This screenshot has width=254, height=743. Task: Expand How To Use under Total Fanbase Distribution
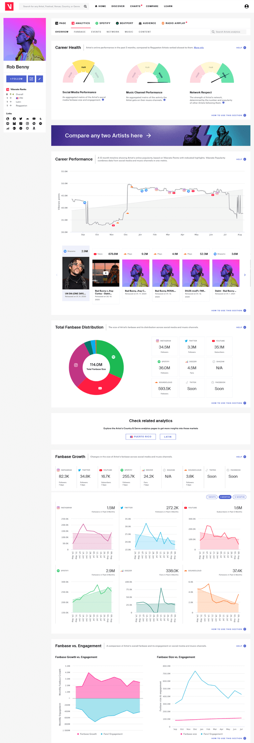pyautogui.click(x=229, y=403)
